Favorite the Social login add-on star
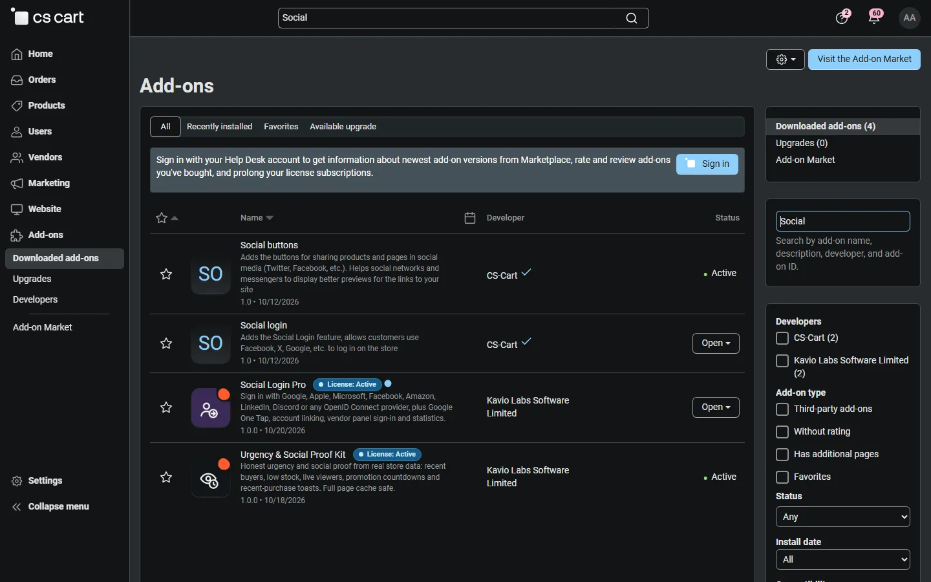The image size is (931, 582). click(166, 343)
